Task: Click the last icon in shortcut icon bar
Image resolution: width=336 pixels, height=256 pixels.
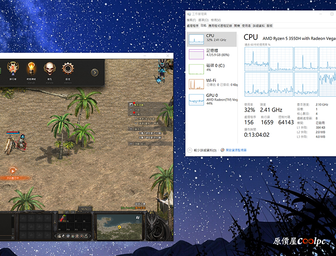Action: click(x=86, y=236)
